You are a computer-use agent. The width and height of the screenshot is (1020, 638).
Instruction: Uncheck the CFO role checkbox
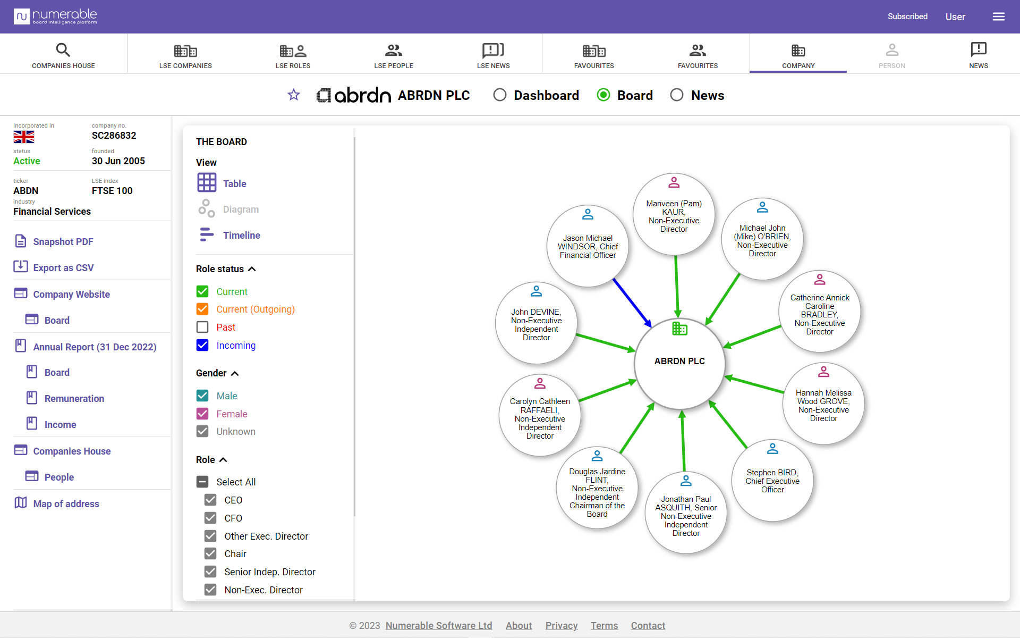click(210, 518)
